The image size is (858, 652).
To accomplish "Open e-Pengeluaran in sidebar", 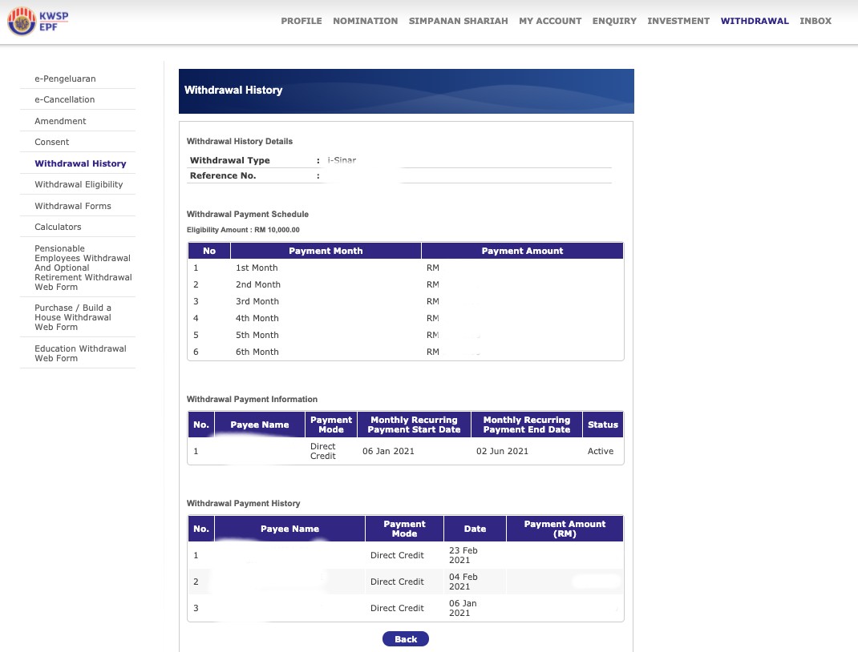I will tap(65, 78).
